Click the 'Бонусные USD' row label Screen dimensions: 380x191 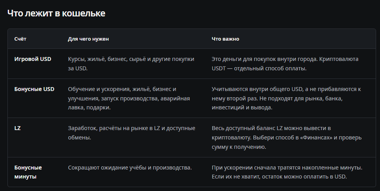pyautogui.click(x=34, y=89)
